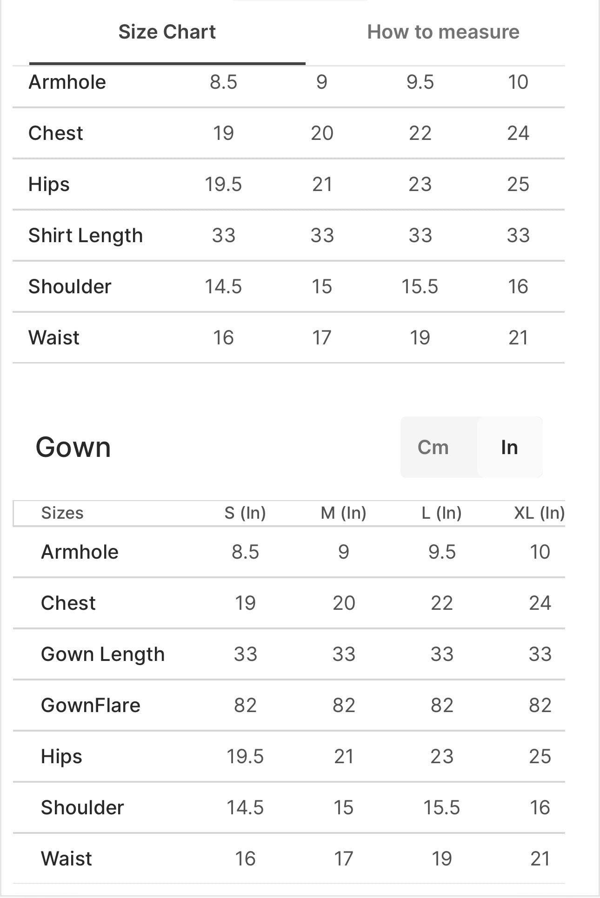Select the In unit option

[509, 447]
